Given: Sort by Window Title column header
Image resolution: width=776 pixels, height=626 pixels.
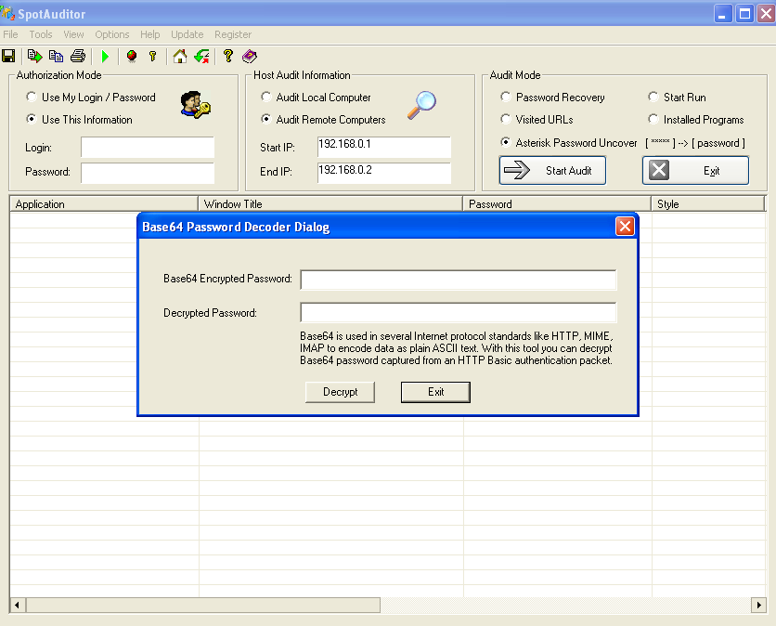Looking at the screenshot, I should [x=330, y=204].
